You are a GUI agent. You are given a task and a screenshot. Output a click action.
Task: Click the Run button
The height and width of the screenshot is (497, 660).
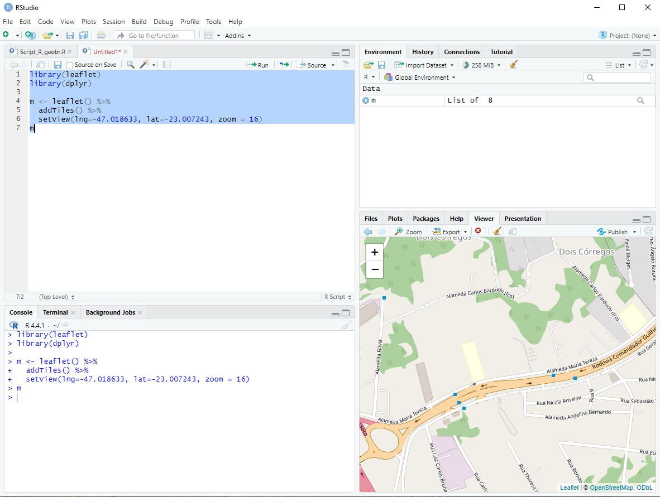point(257,65)
